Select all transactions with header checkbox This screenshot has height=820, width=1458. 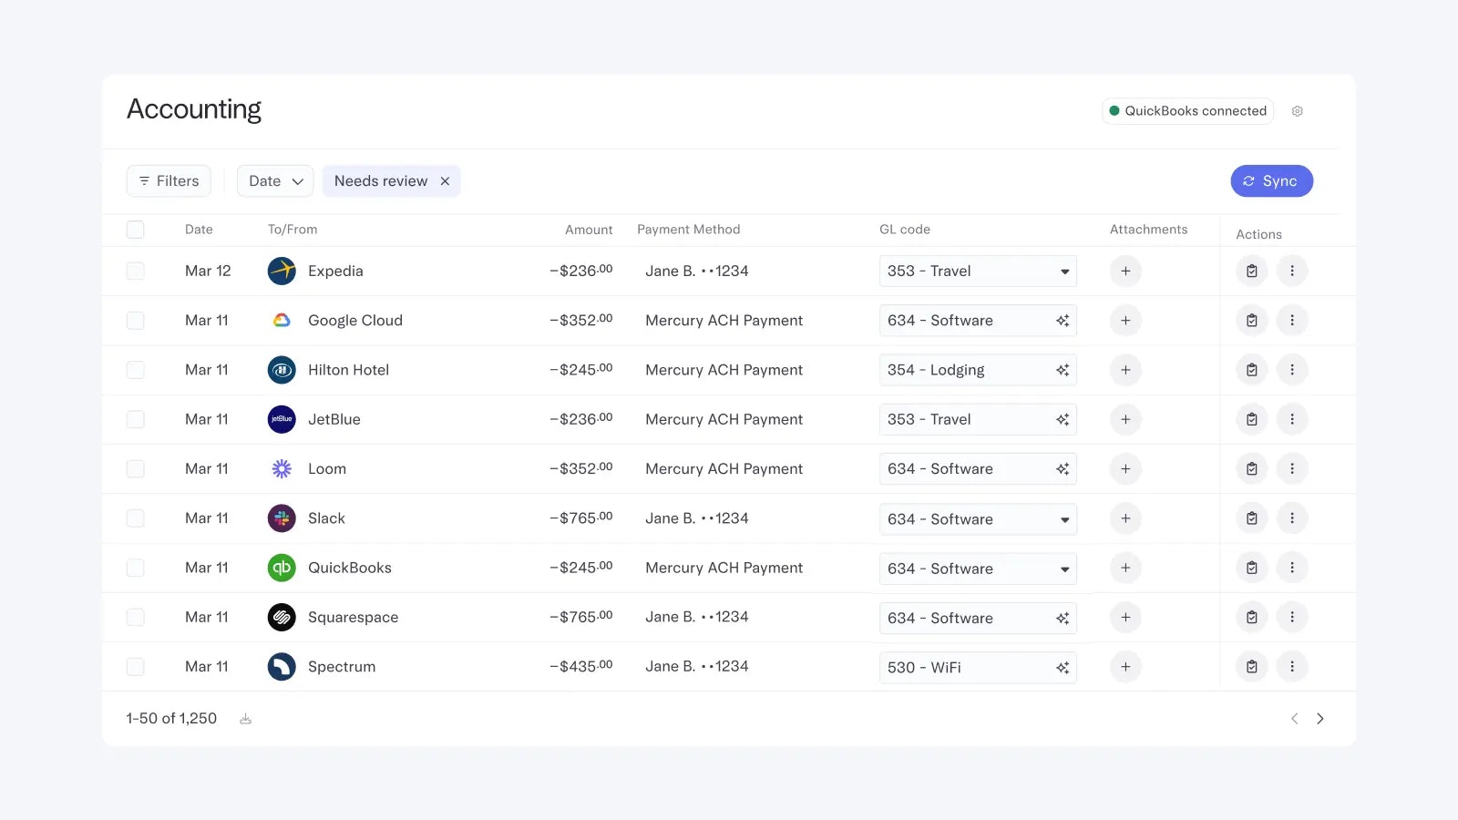(136, 230)
